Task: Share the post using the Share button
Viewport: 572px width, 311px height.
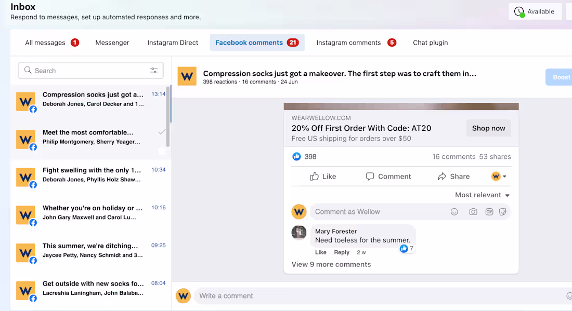Action: (x=453, y=176)
